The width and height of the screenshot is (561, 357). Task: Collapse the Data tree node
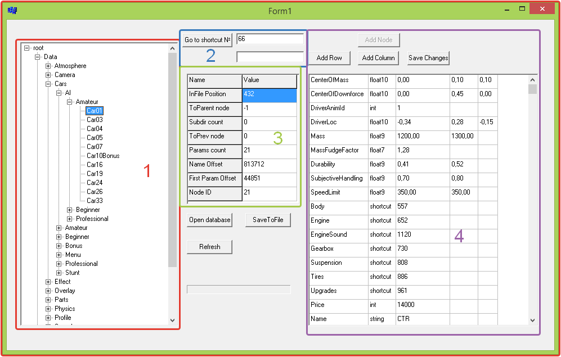(x=38, y=57)
